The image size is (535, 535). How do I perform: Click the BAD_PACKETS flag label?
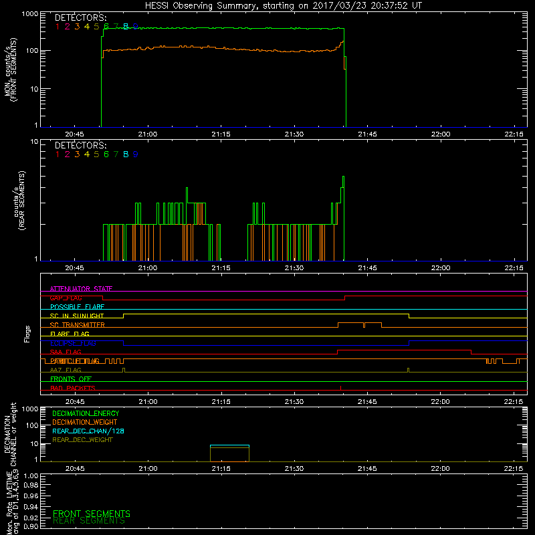pos(73,388)
